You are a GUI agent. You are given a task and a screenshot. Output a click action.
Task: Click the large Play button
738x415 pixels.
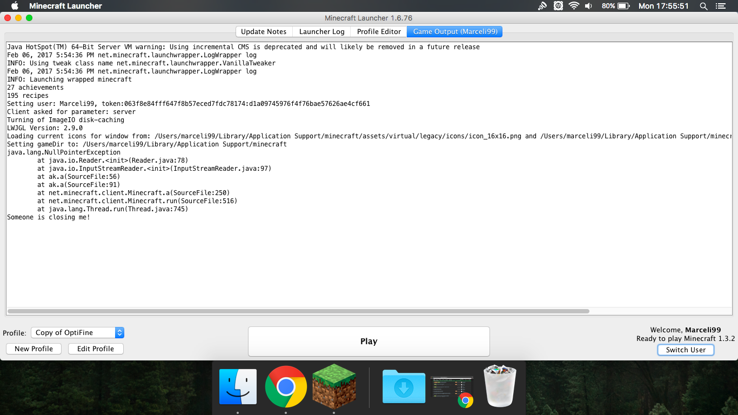click(x=369, y=341)
